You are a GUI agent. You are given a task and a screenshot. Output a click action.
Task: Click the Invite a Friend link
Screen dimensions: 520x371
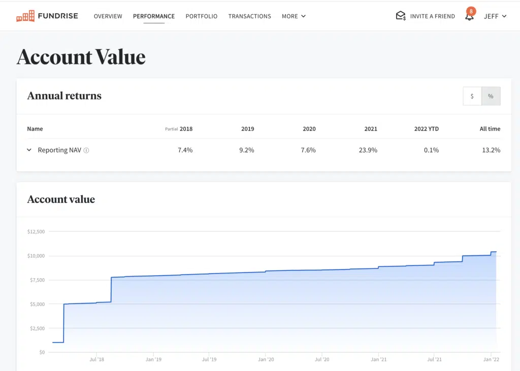[x=432, y=16]
